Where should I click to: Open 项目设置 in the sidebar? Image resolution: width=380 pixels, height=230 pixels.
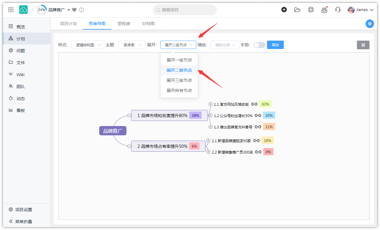[x=23, y=210]
